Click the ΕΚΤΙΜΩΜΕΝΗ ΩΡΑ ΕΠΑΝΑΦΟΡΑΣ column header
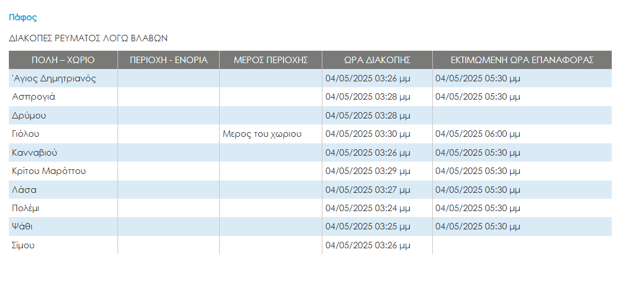The width and height of the screenshot is (620, 289). coord(521,60)
